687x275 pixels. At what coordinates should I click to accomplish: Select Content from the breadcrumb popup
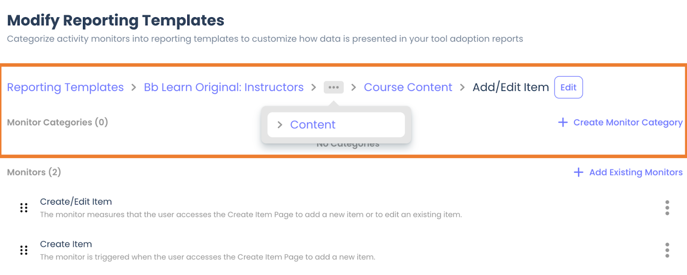313,125
